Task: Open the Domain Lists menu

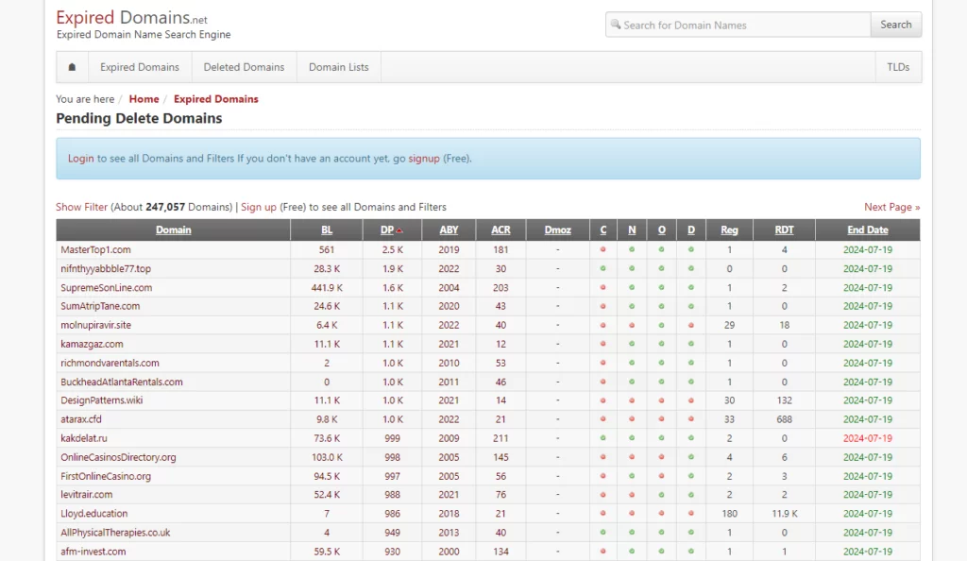Action: (x=338, y=67)
